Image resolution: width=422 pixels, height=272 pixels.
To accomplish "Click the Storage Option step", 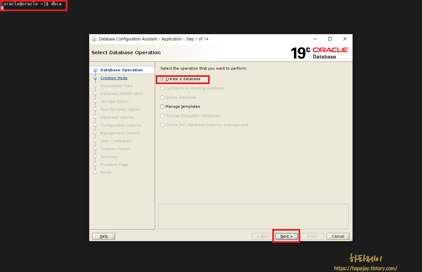I will pyautogui.click(x=115, y=102).
